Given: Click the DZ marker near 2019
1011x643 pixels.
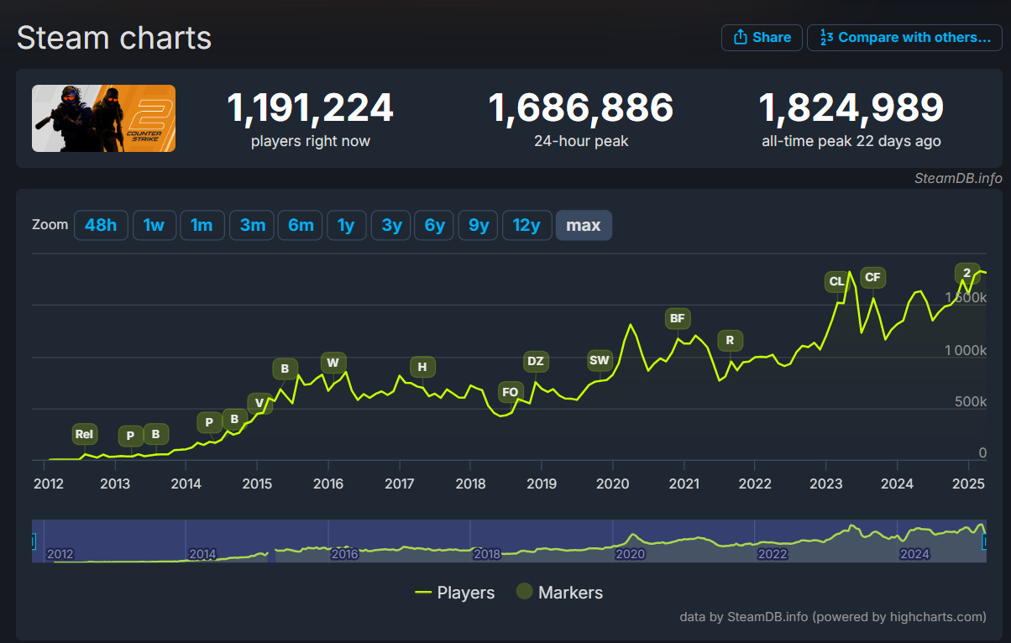Looking at the screenshot, I should click(535, 362).
